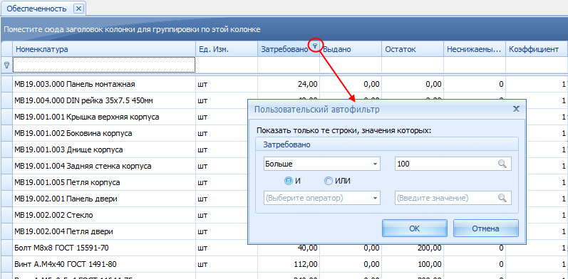This screenshot has width=568, height=279.
Task: Sort by Неснижаемы... column header
Action: 475,49
